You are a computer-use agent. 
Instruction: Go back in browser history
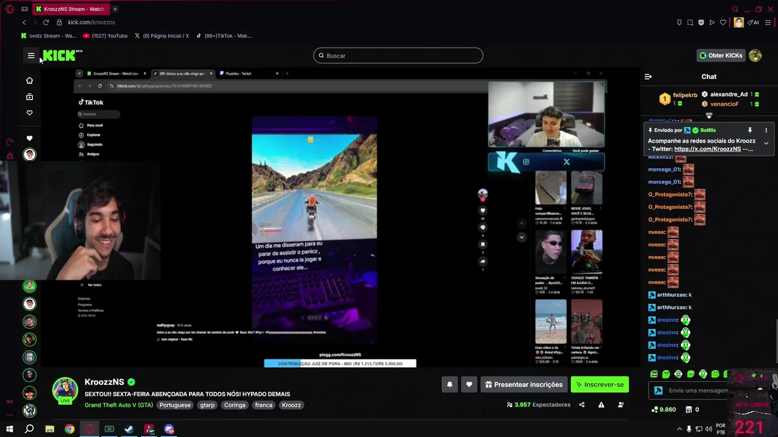point(24,22)
